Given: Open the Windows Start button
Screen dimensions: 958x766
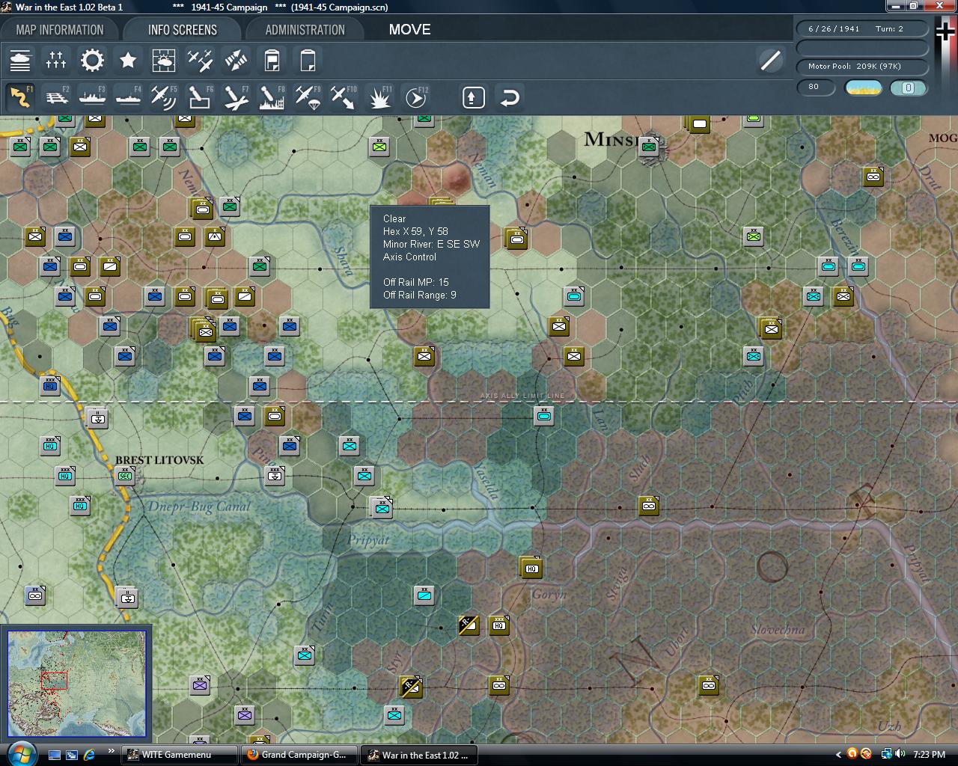Looking at the screenshot, I should (x=20, y=753).
